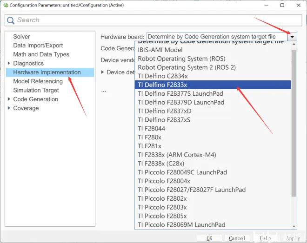Image resolution: width=307 pixels, height=243 pixels.
Task: Choose TI F2838x (C28x)
Action: pos(213,164)
